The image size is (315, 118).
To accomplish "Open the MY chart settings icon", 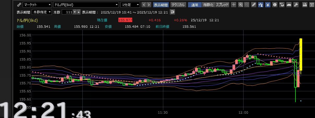I will (282, 5).
